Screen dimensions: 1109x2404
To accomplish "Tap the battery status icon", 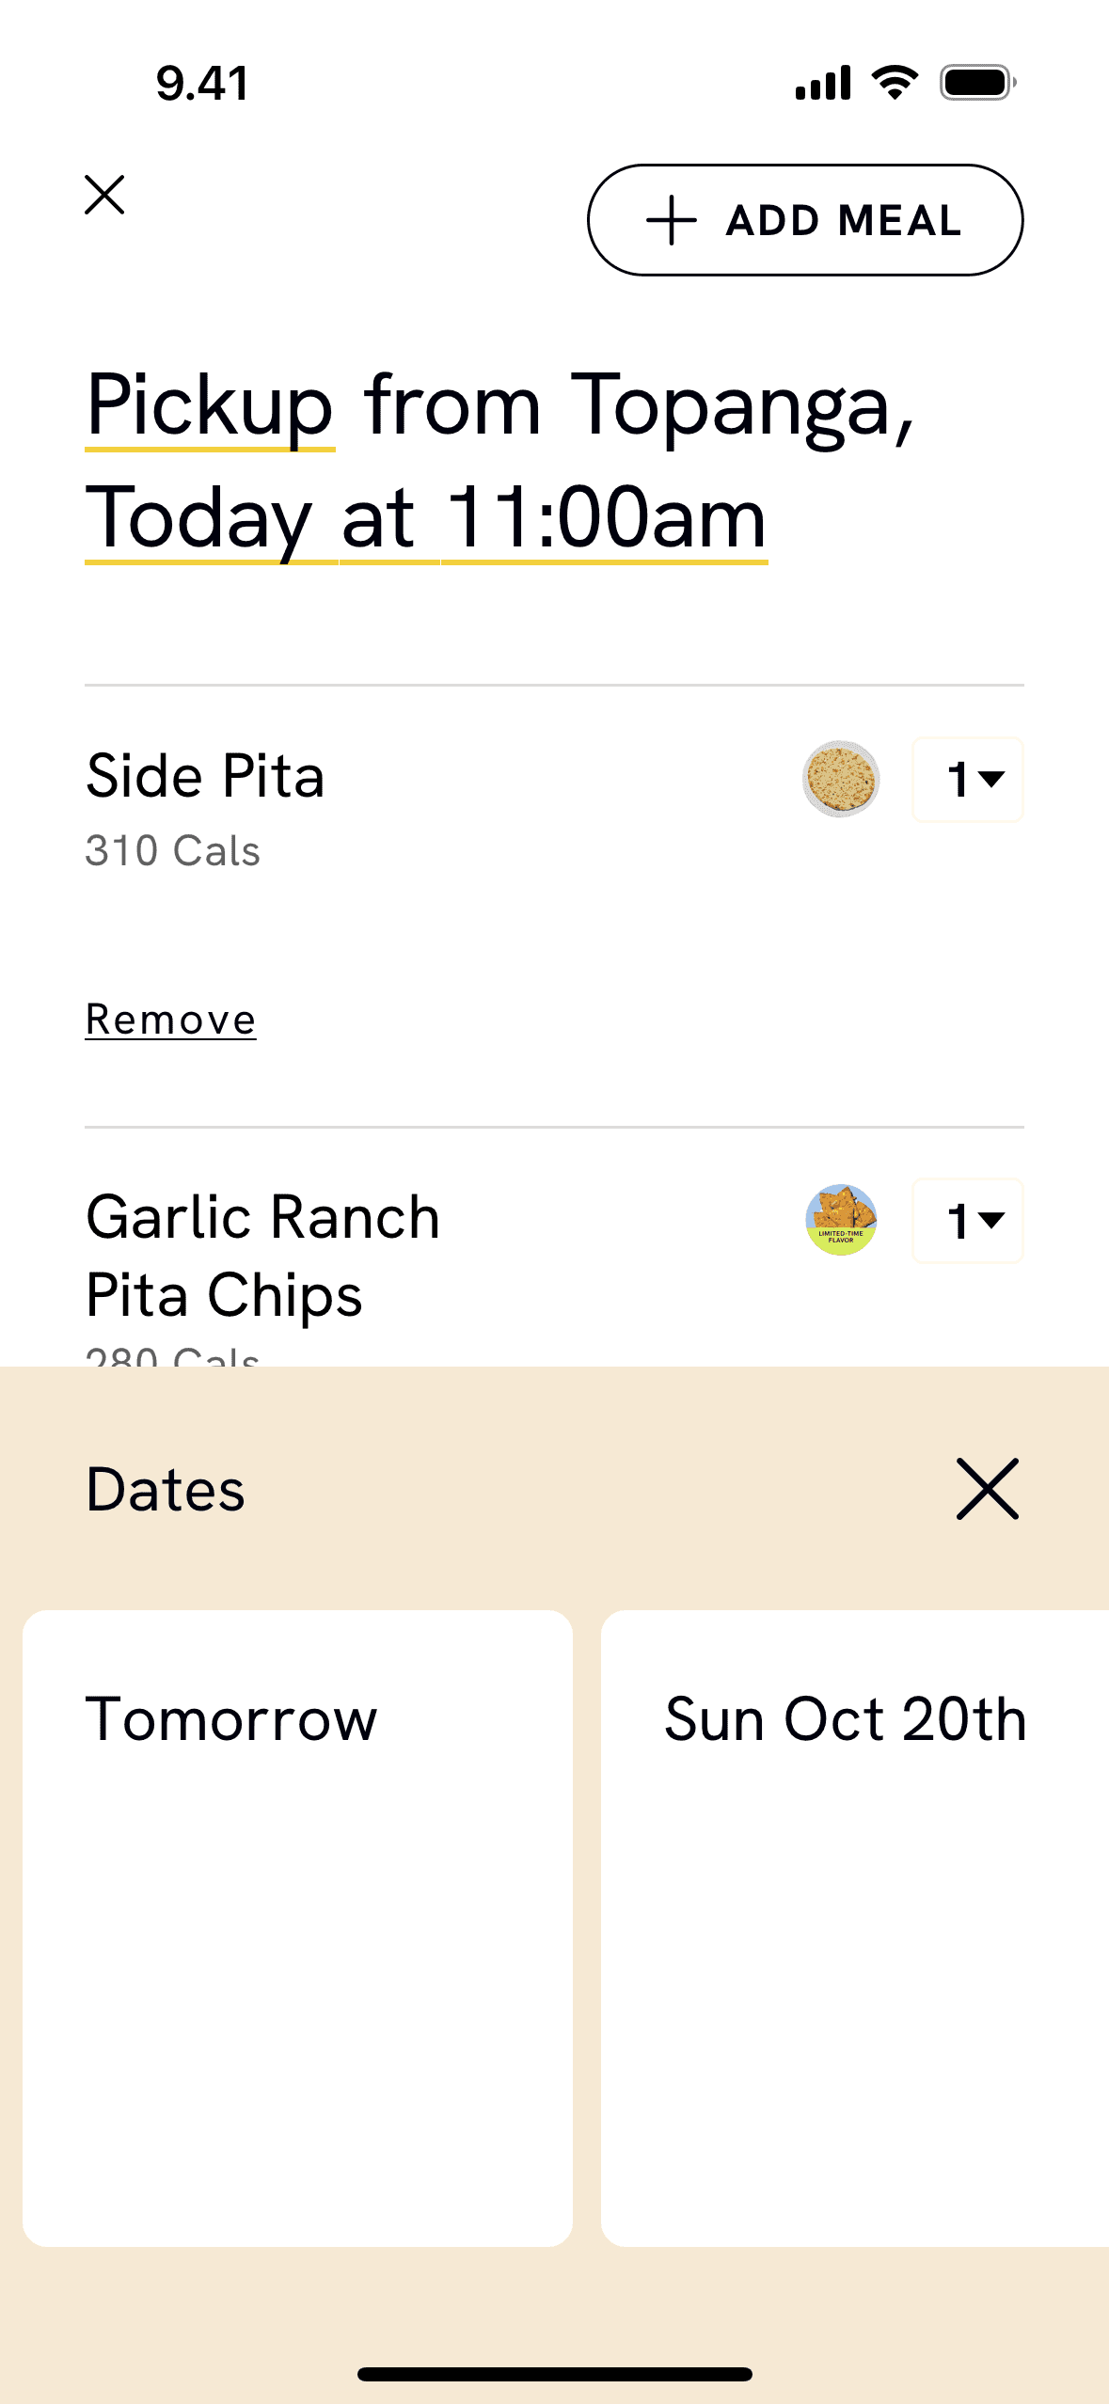I will 977,83.
